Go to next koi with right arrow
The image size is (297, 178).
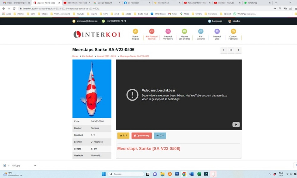238,50
